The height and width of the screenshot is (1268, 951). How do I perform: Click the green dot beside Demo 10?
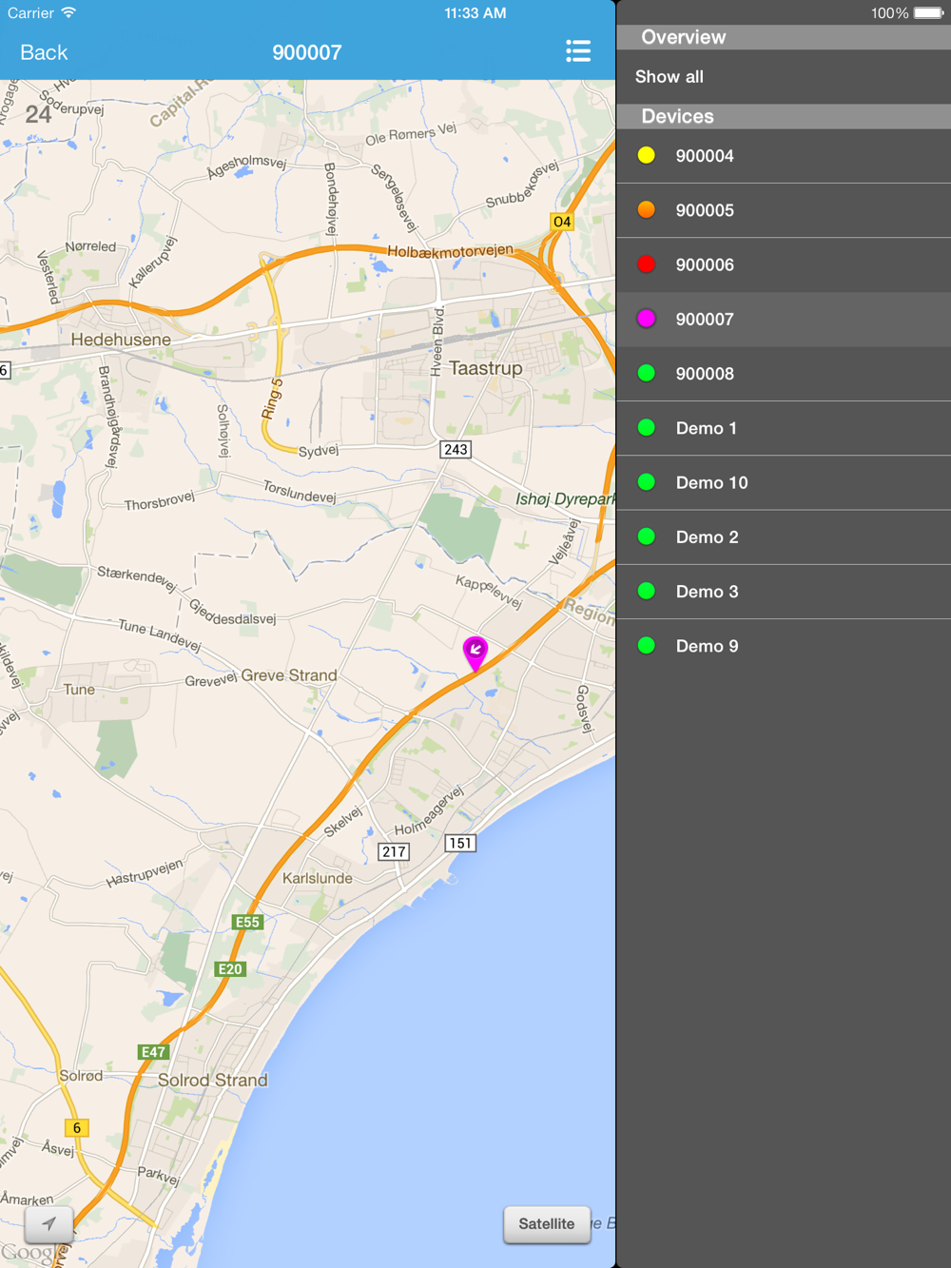click(x=647, y=482)
